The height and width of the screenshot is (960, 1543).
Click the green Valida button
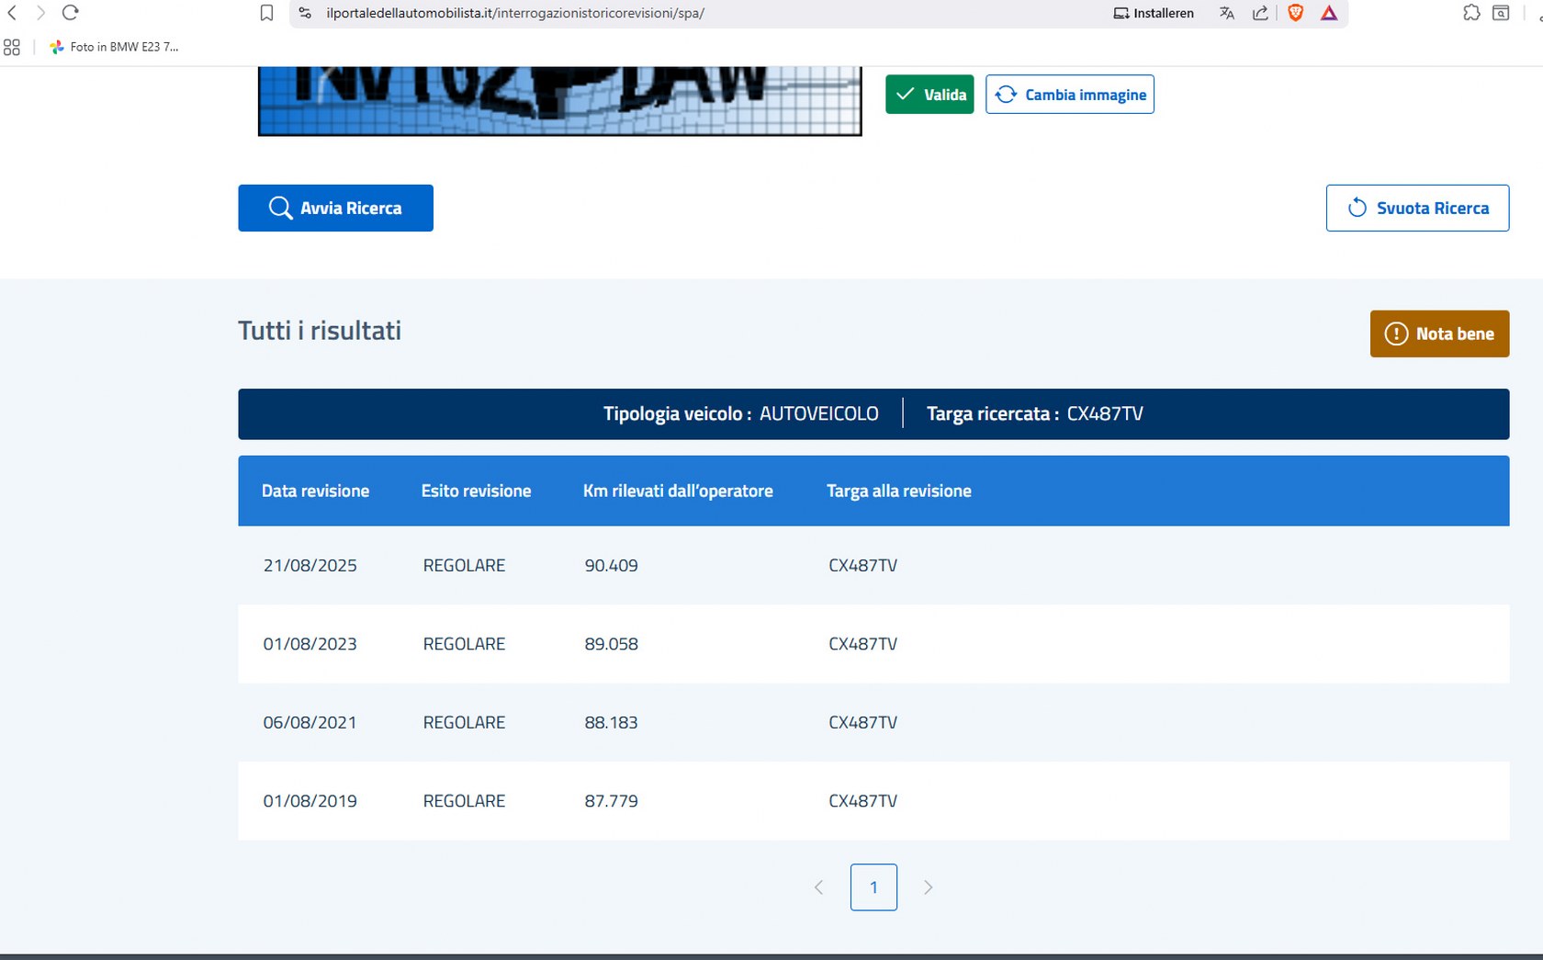point(929,95)
